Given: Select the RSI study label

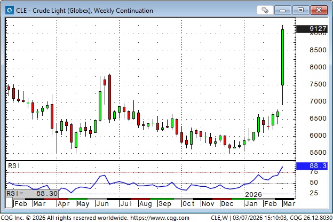Looking at the screenshot, I should 13,166.
